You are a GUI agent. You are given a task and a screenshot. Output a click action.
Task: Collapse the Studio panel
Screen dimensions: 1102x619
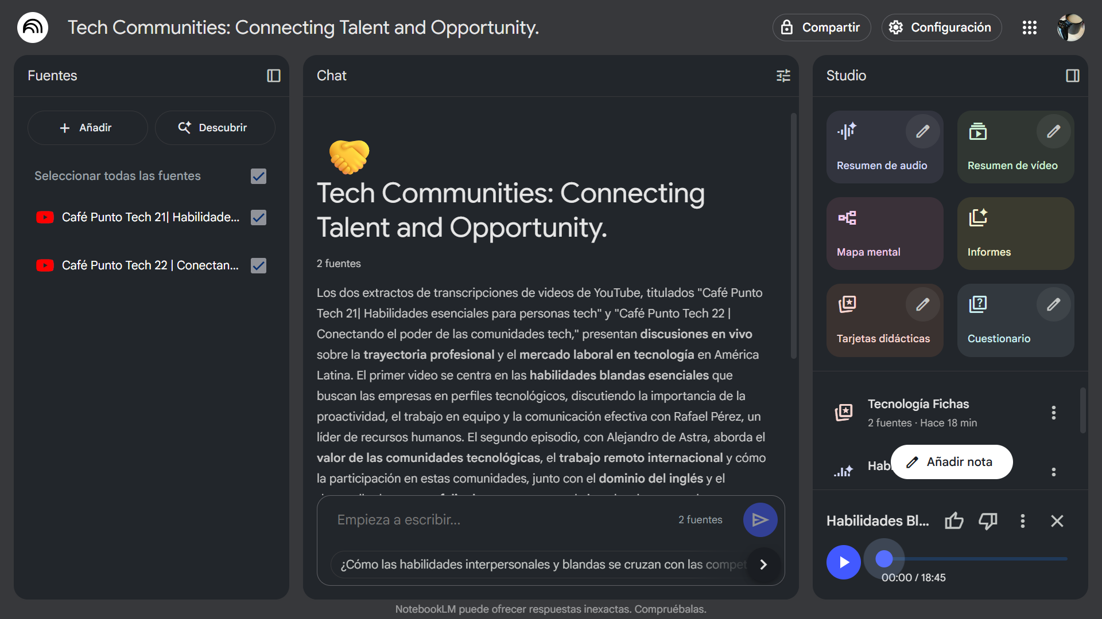[x=1072, y=76]
